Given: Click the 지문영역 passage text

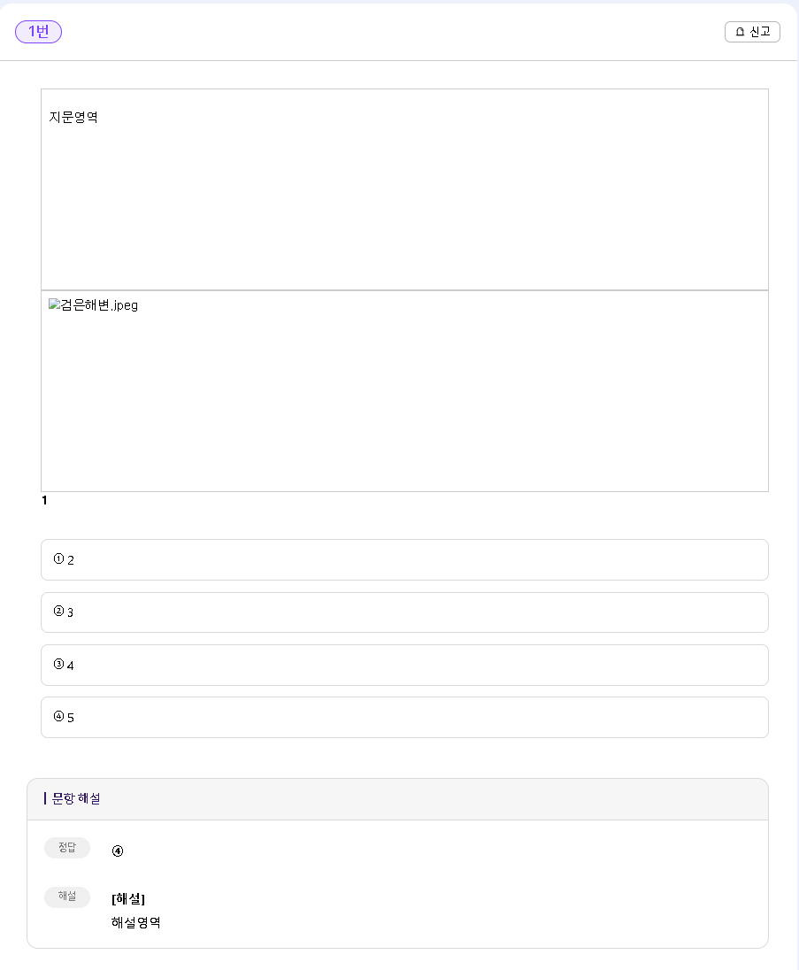Looking at the screenshot, I should click(x=73, y=117).
